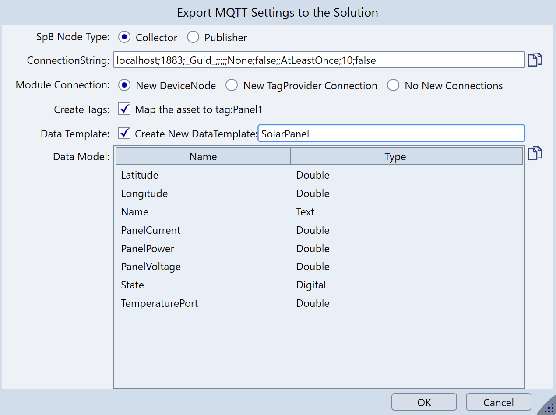Image resolution: width=556 pixels, height=415 pixels.
Task: Choose No New Connections option
Action: (393, 85)
